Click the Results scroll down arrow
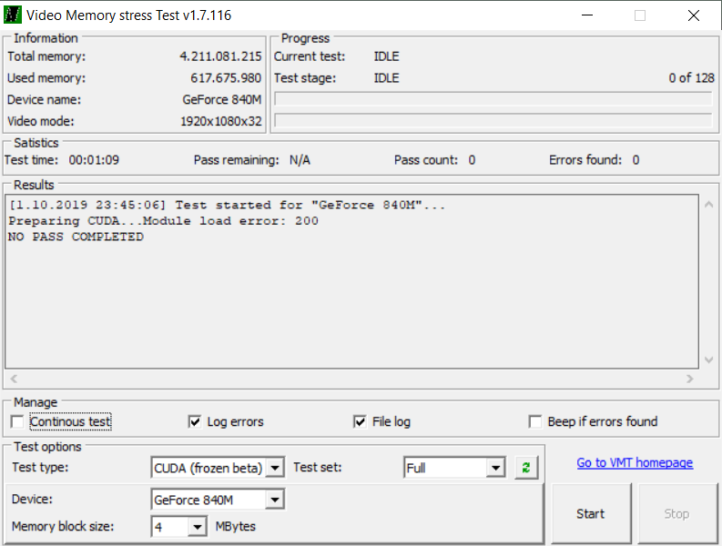Screen dimensions: 722x546 709,359
